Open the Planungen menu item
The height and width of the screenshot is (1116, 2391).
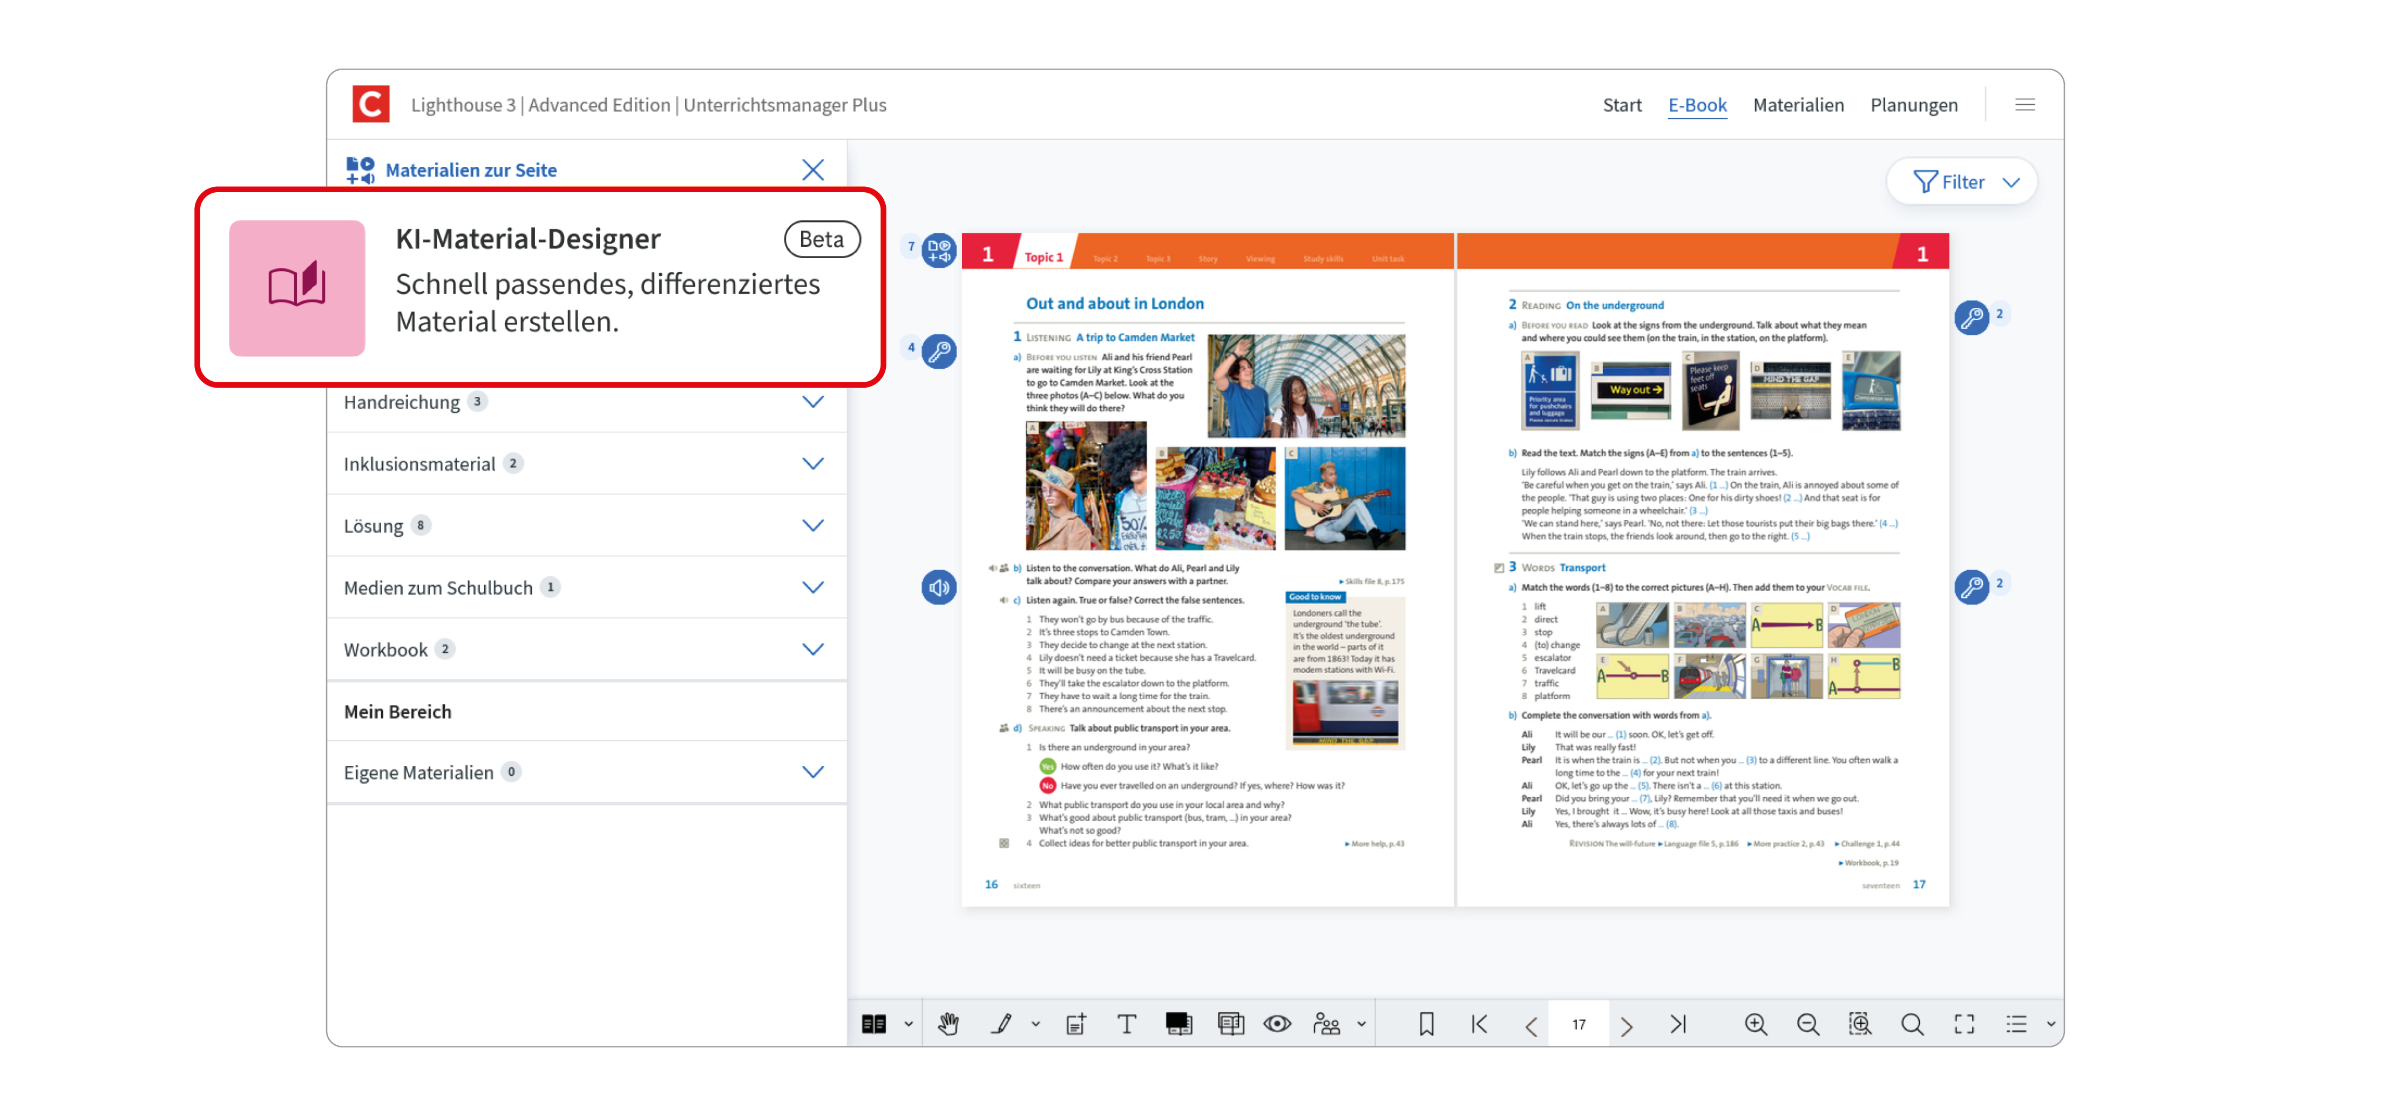[x=1914, y=105]
